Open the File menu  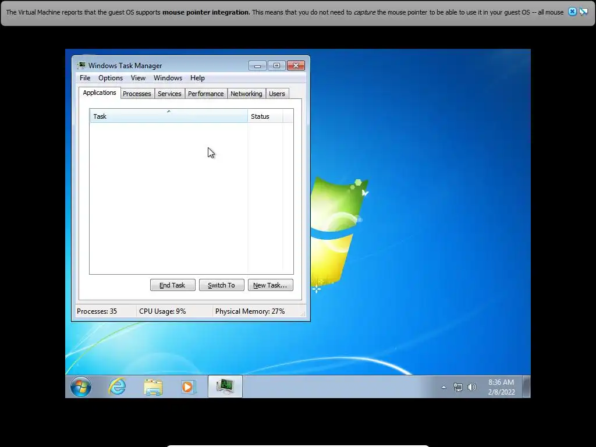click(85, 78)
